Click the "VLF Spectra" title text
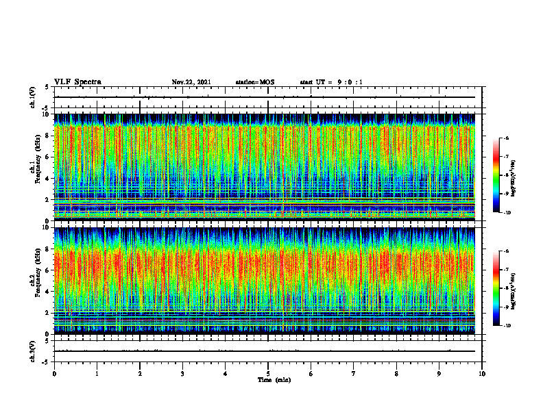The image size is (543, 419). point(77,82)
